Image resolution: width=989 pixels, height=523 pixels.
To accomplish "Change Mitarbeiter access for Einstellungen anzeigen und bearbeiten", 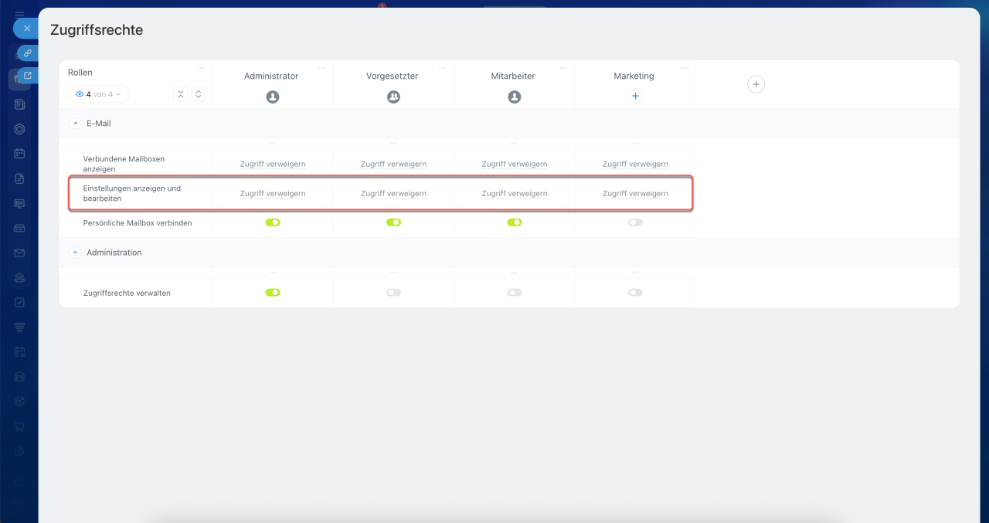I will [515, 194].
